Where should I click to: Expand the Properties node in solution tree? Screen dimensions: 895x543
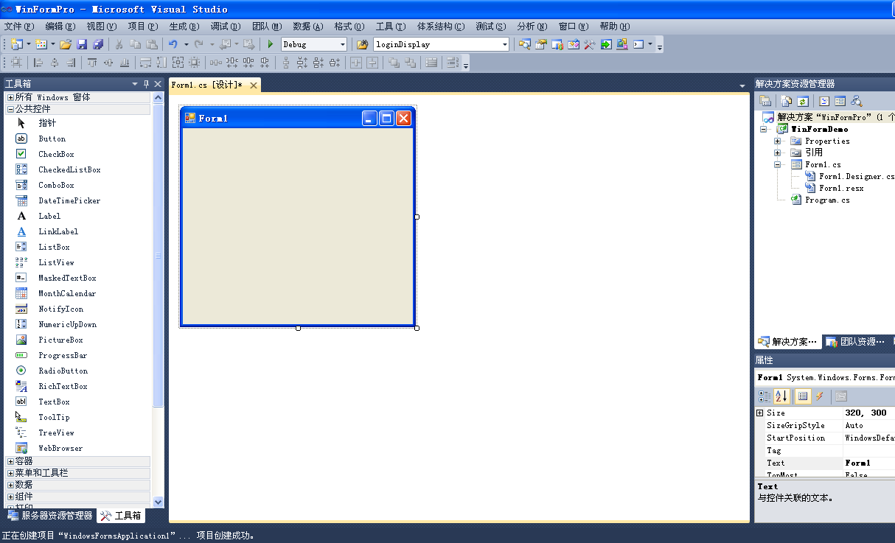[x=778, y=141]
